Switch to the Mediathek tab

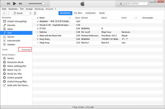[x=65, y=13]
